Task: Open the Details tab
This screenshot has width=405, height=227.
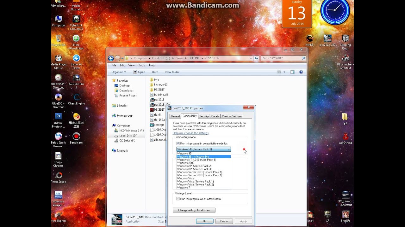Action: coord(215,116)
